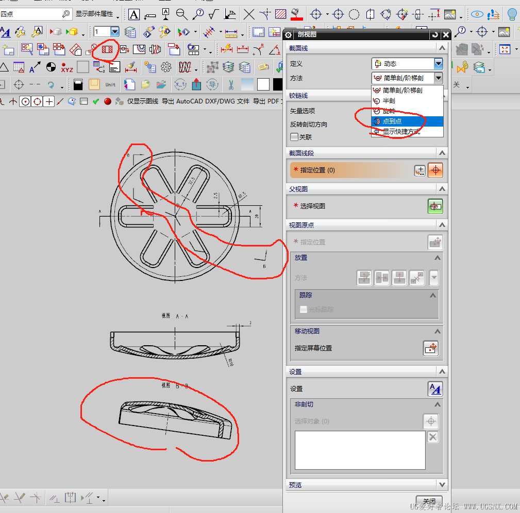Open the 方法 dropdown arrow
Image resolution: width=520 pixels, height=513 pixels.
(439, 78)
